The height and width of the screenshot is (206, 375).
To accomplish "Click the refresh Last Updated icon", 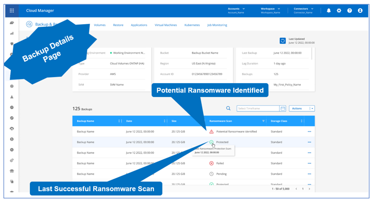I will pyautogui.click(x=282, y=41).
